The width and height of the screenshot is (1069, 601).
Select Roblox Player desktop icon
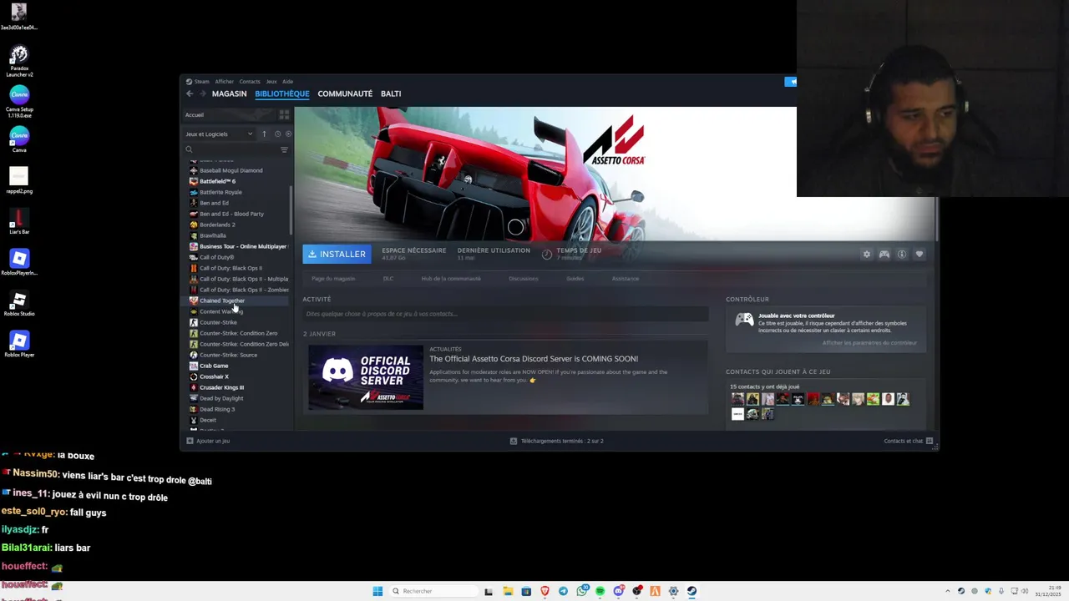(x=19, y=345)
